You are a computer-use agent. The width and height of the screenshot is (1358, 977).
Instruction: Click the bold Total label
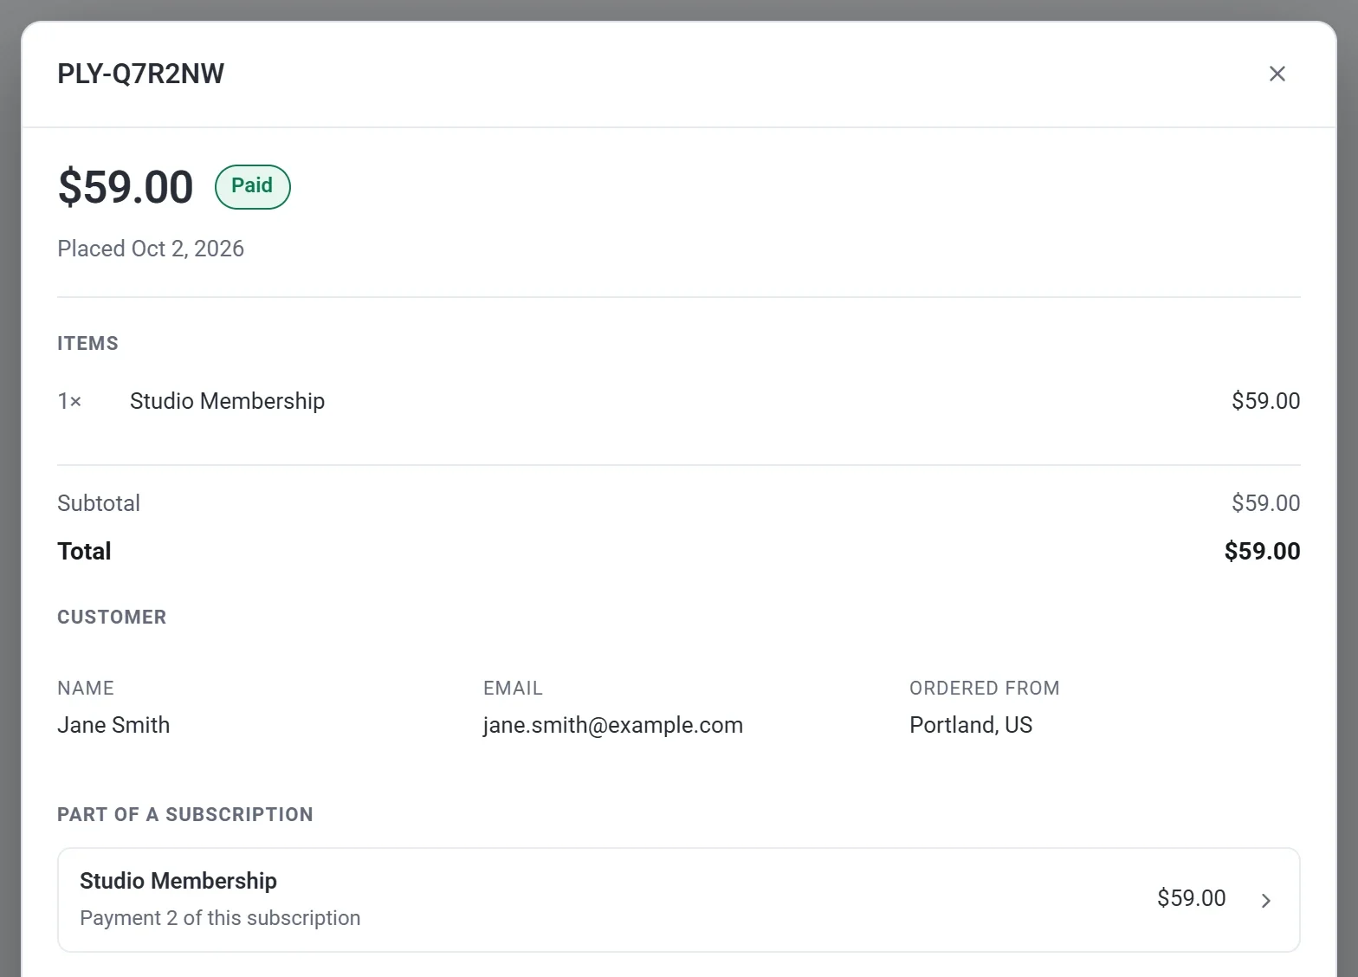pos(84,552)
